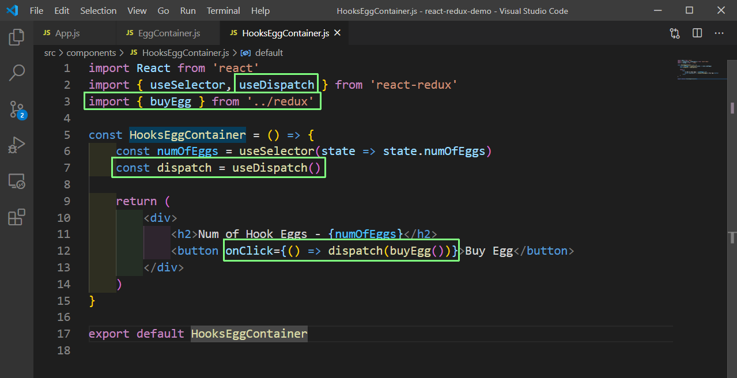
Task: Click {numOfEggs} in the h2 tag
Action: [x=365, y=234]
